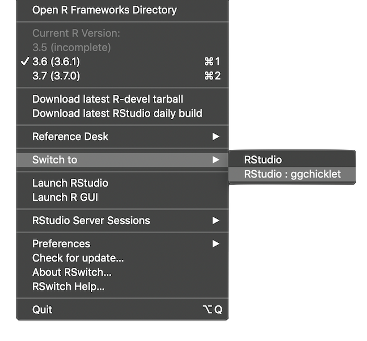Download latest R-devel tarball
The image size is (367, 341).
click(x=108, y=99)
